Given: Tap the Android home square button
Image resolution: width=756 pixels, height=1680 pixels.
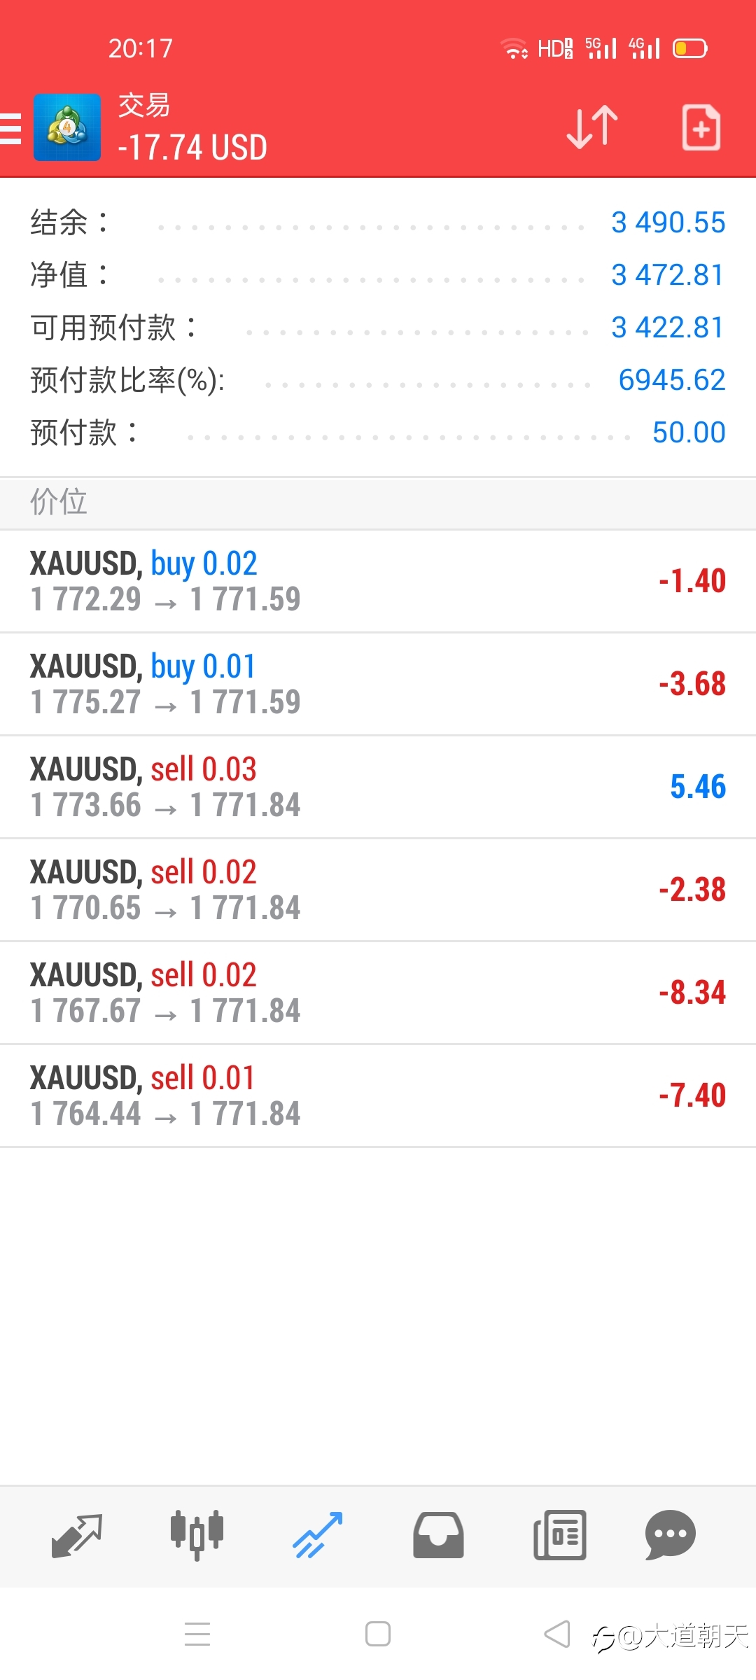Looking at the screenshot, I should point(378,1634).
